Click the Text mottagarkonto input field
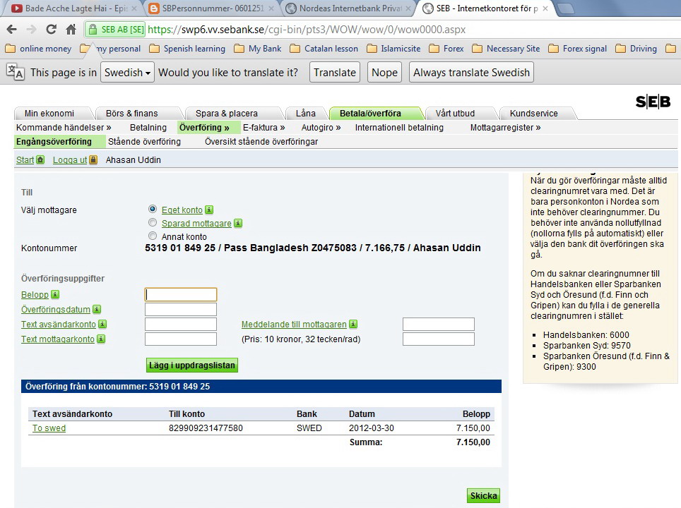This screenshot has width=681, height=508. click(x=181, y=339)
